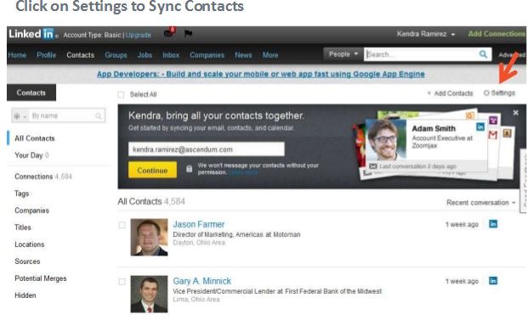The height and width of the screenshot is (320, 527).
Task: Select Titles in sidebar
Action: coord(23,227)
